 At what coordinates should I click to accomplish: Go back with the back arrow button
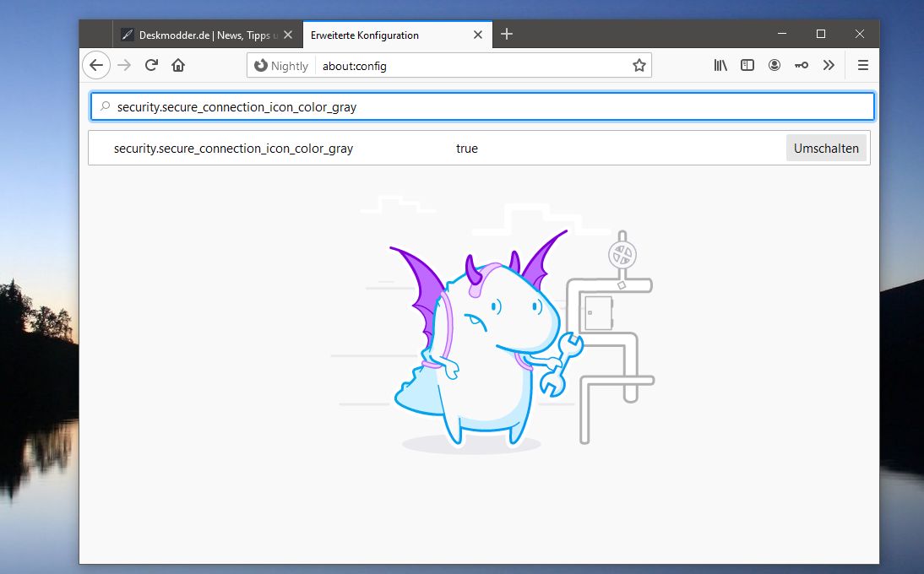(96, 65)
